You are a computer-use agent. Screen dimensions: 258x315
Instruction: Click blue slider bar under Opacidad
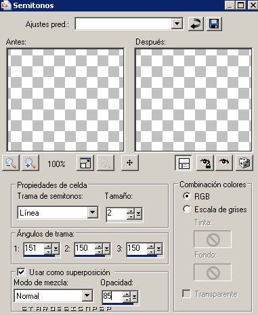118,304
